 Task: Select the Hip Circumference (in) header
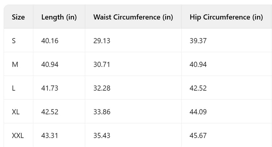(x=226, y=17)
